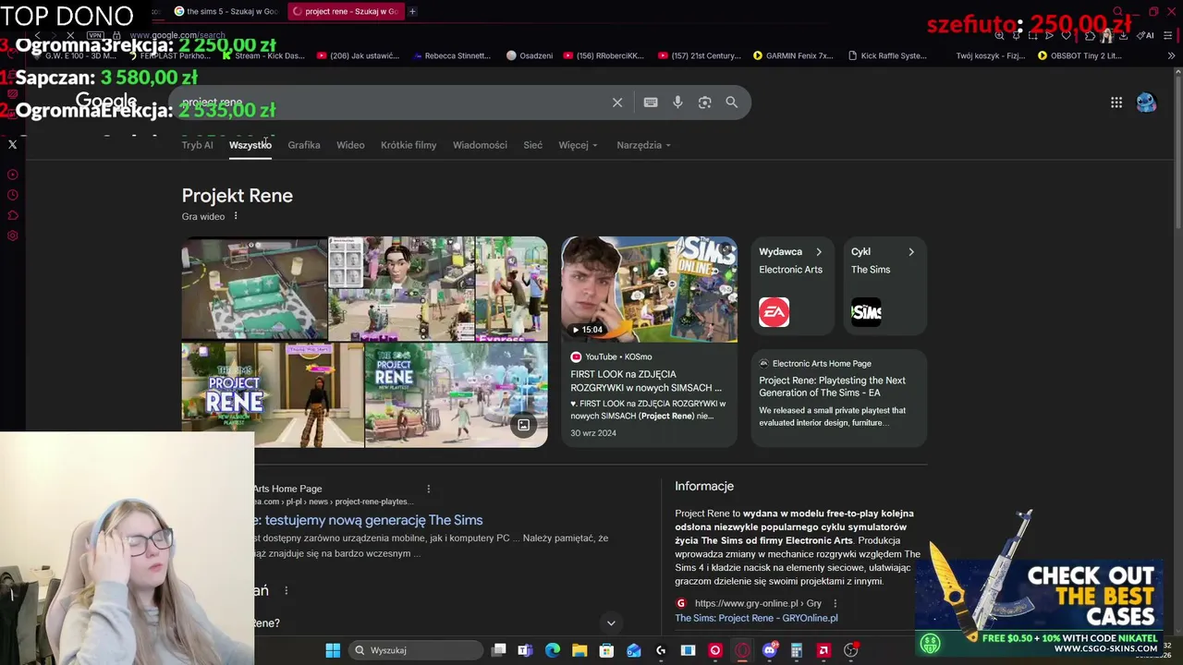This screenshot has height=665, width=1183.
Task: Switch to the Wideo tab
Action: tap(350, 145)
